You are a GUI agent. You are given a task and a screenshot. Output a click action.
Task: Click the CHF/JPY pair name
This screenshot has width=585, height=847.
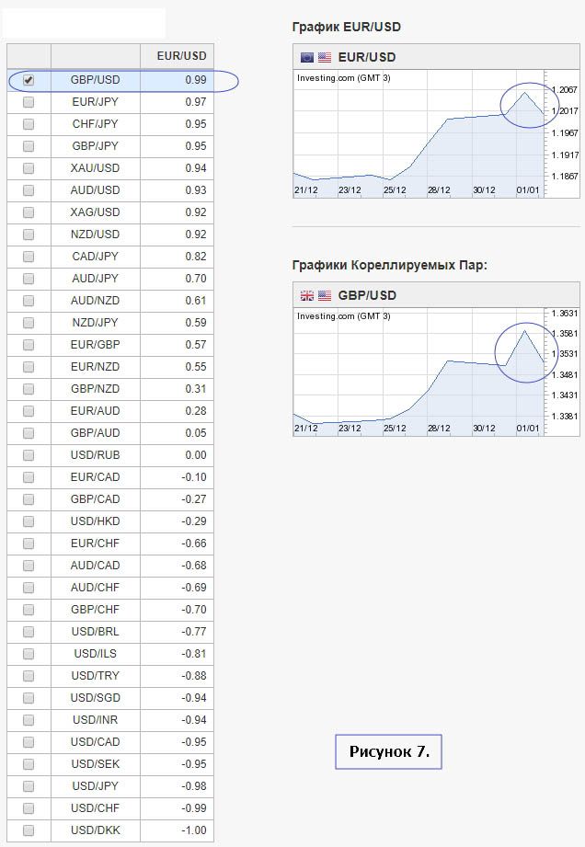pyautogui.click(x=95, y=124)
